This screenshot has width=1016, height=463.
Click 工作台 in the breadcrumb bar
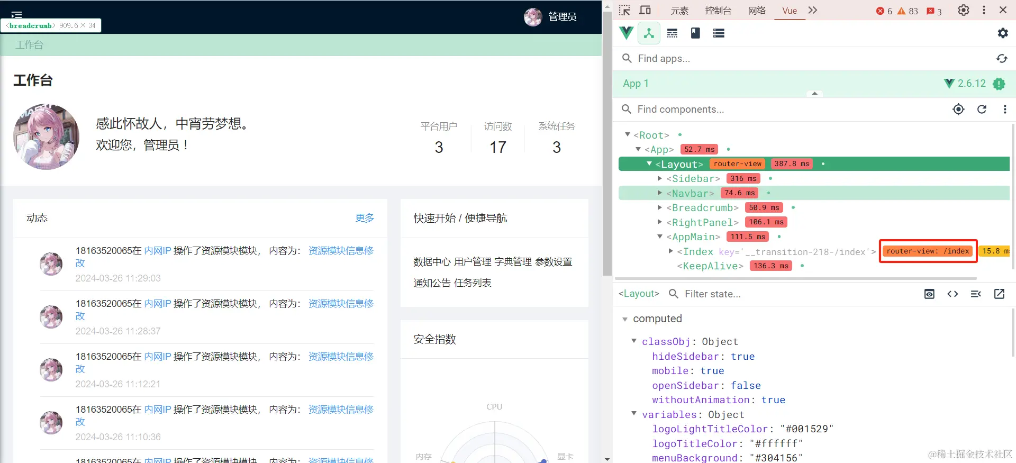29,45
